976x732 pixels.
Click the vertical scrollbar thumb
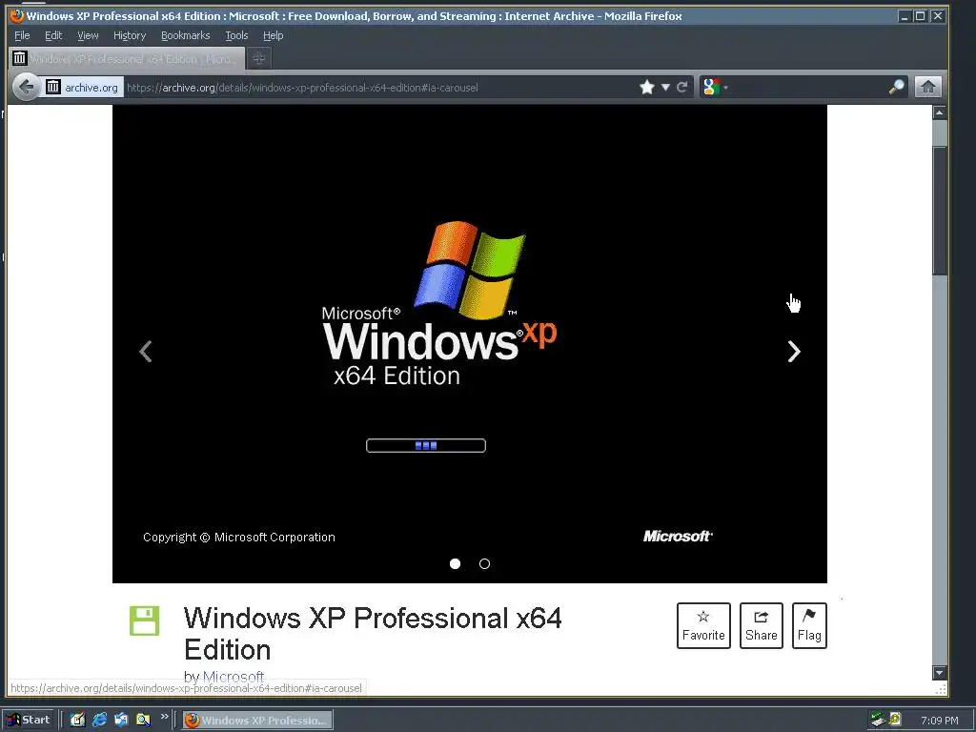939,211
